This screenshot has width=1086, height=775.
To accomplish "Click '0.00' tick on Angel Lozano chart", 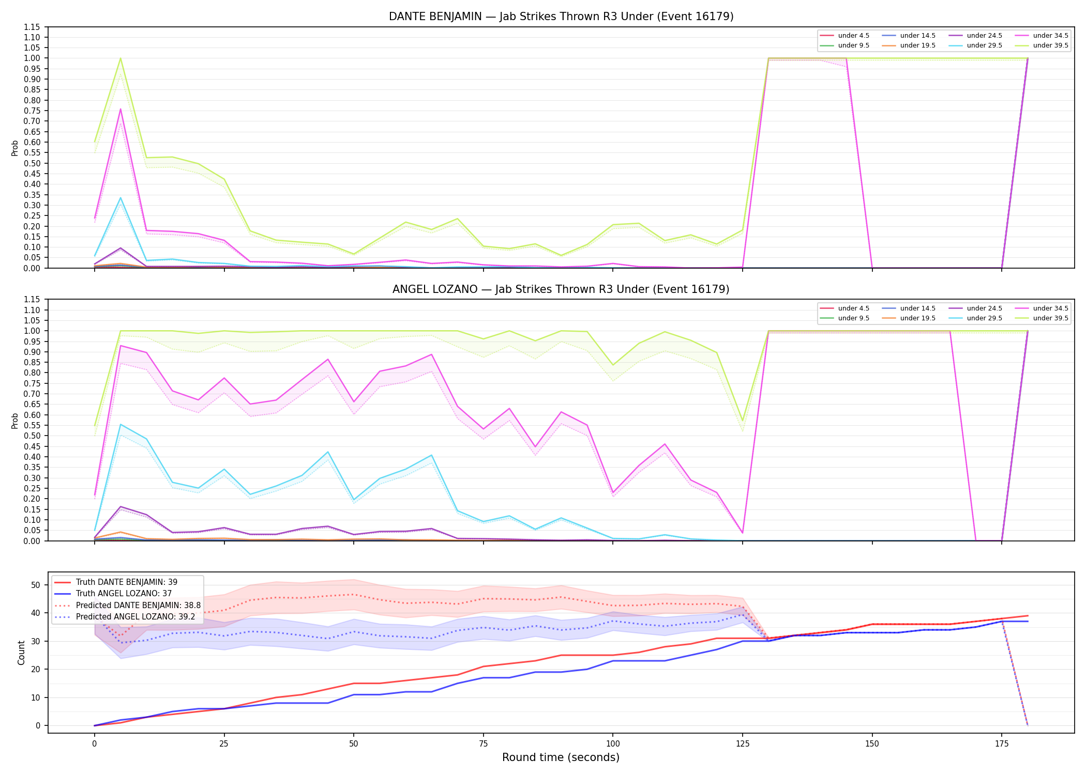I will pyautogui.click(x=32, y=541).
